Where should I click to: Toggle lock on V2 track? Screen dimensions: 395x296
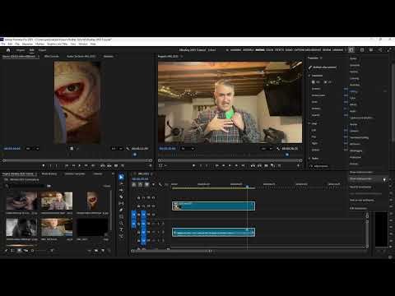[138, 206]
